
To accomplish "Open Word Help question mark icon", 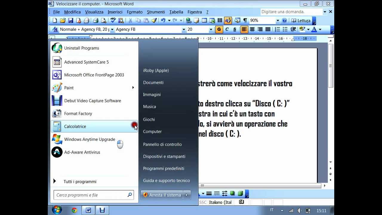I will 284,21.
